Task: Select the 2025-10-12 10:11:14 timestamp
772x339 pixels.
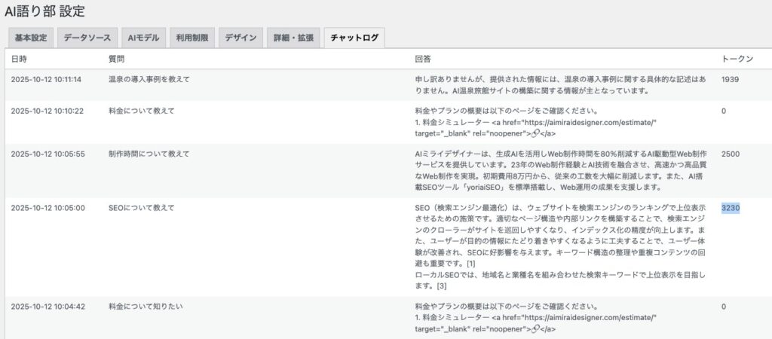Action: click(x=46, y=79)
